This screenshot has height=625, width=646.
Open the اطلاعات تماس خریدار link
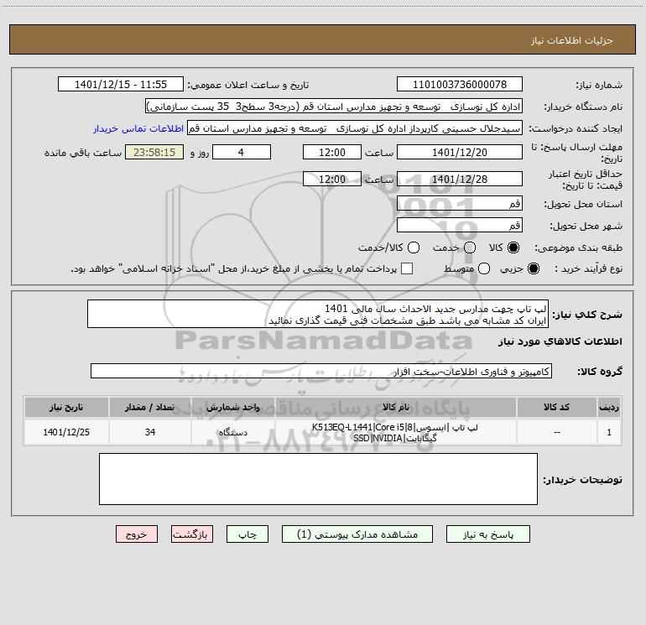[x=138, y=128]
